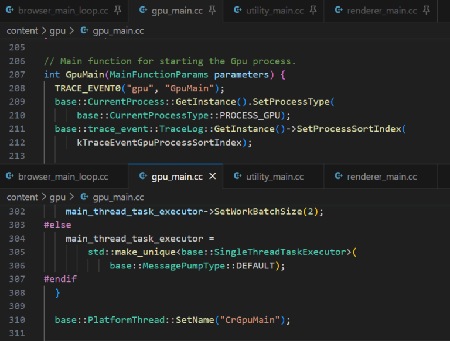Open 'content' breadcrumb in top editor
This screenshot has width=450, height=341.
(22, 30)
